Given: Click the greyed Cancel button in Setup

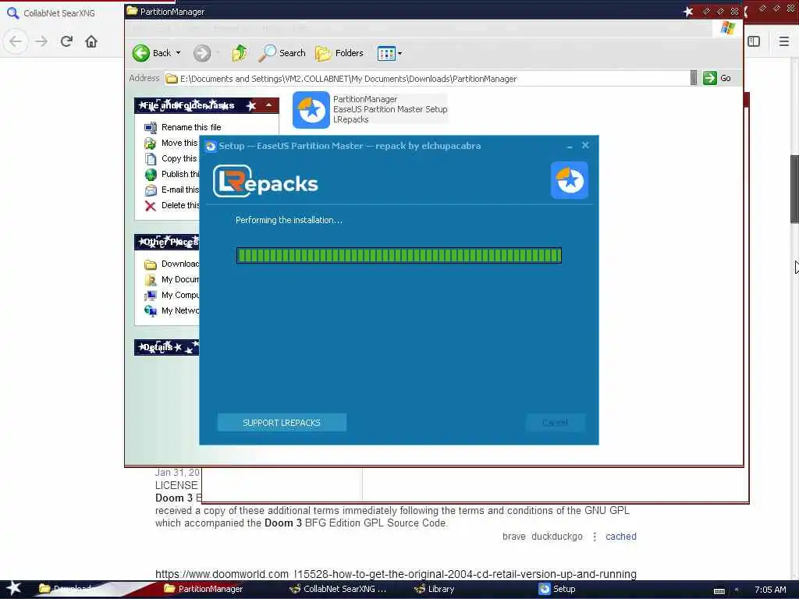Looking at the screenshot, I should [x=556, y=423].
